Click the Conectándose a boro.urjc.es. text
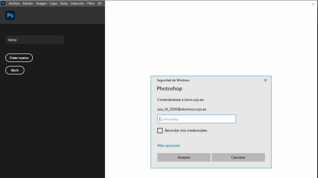This screenshot has height=178, width=318. click(x=181, y=100)
